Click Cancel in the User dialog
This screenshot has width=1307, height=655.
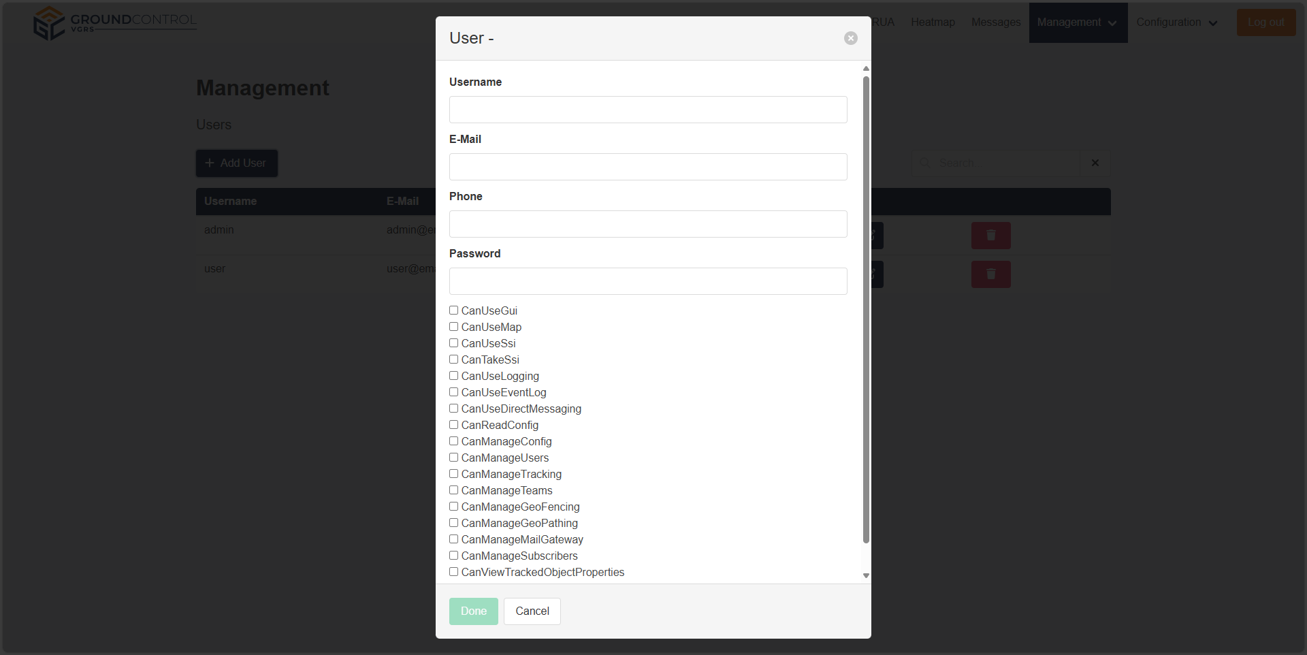[x=532, y=611]
